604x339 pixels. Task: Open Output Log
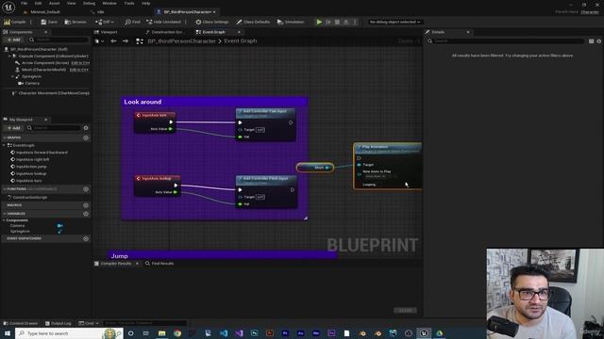tap(59, 323)
